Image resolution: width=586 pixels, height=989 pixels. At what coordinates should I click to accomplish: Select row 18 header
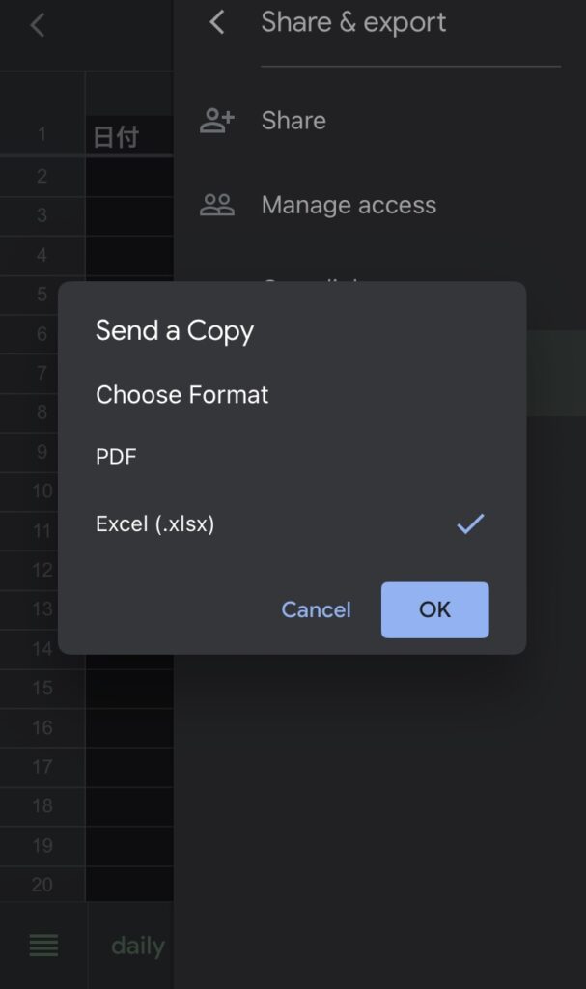click(42, 805)
